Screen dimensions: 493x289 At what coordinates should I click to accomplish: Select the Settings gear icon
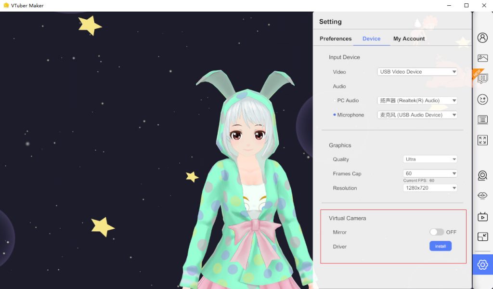pyautogui.click(x=482, y=265)
